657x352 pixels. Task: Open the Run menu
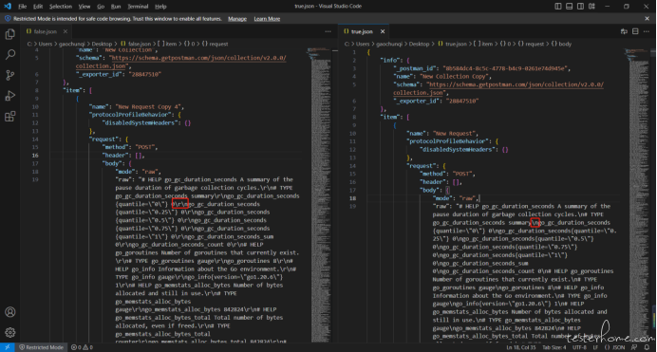point(116,7)
